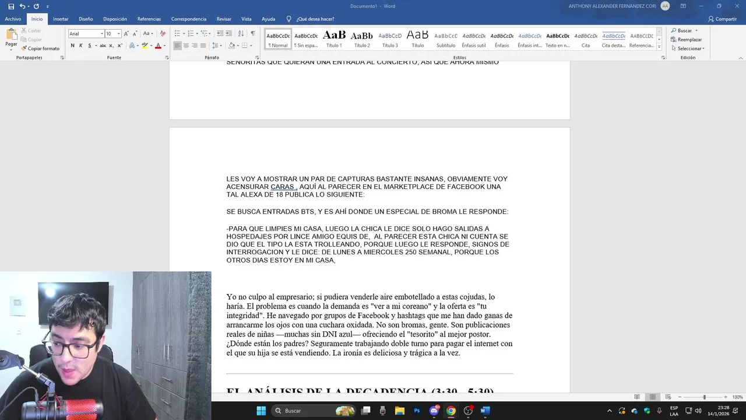
Task: Switch to the Vista tab
Action: (247, 19)
